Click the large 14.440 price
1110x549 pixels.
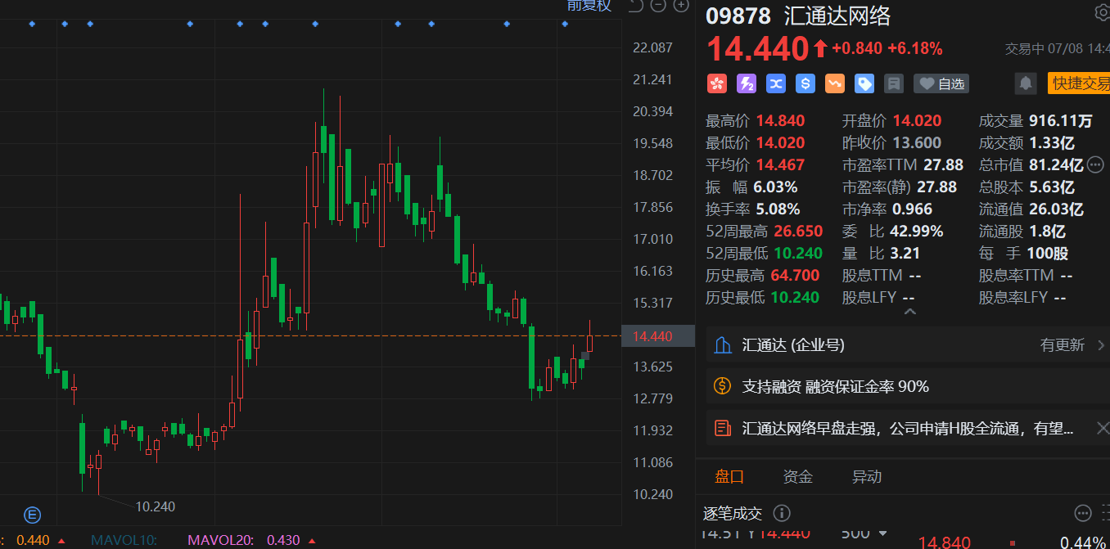758,49
